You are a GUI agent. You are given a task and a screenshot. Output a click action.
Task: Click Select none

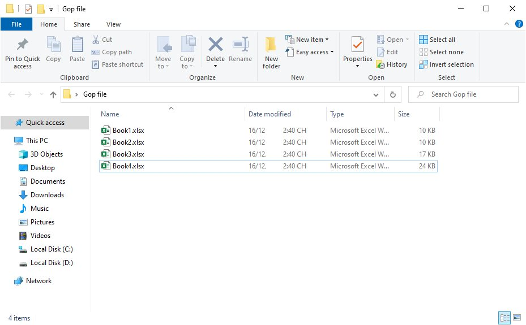441,52
